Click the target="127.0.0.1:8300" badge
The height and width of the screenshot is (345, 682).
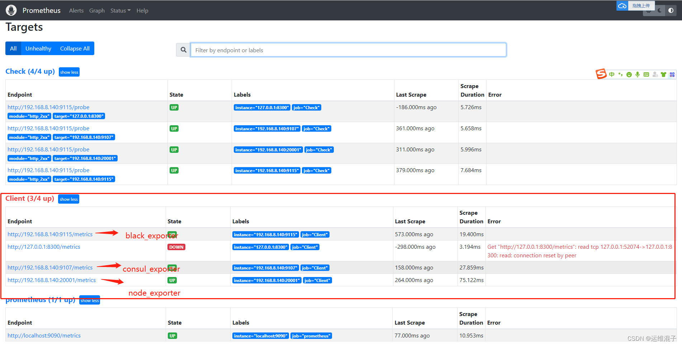(79, 116)
